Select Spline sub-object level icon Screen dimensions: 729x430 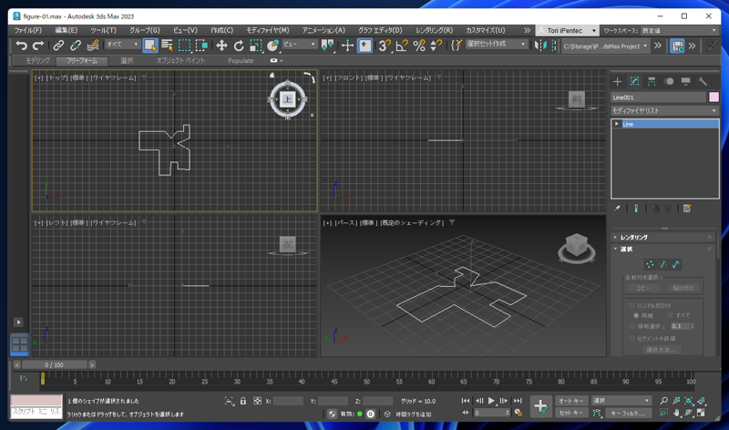pos(676,264)
